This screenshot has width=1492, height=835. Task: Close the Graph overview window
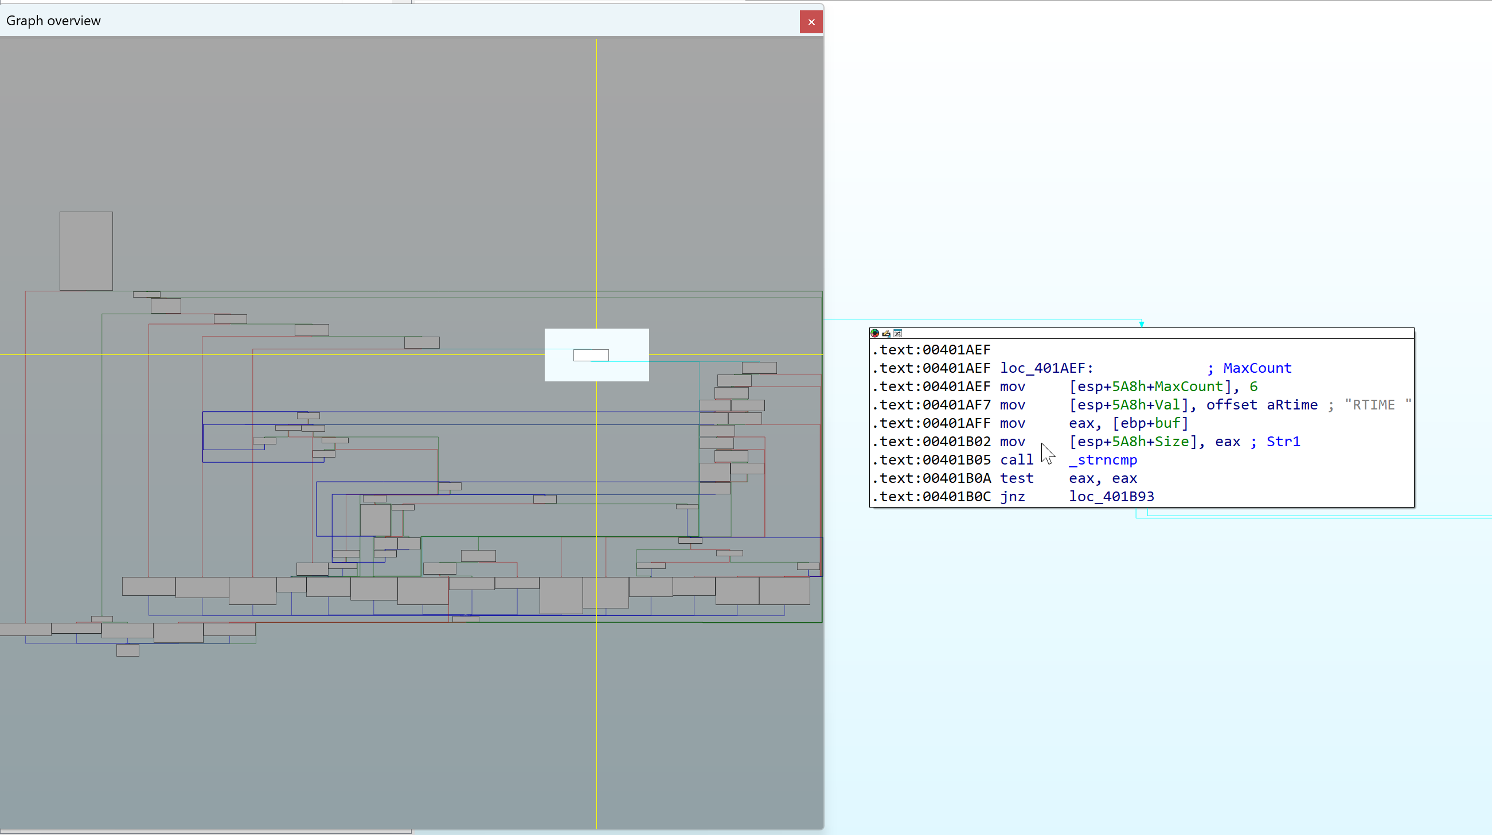(811, 21)
